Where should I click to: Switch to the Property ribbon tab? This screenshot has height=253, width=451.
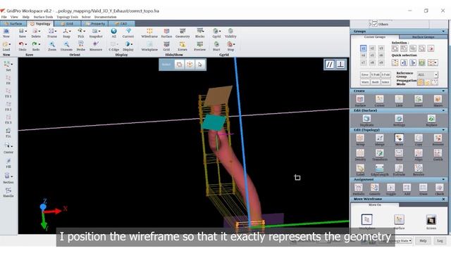pyautogui.click(x=95, y=24)
